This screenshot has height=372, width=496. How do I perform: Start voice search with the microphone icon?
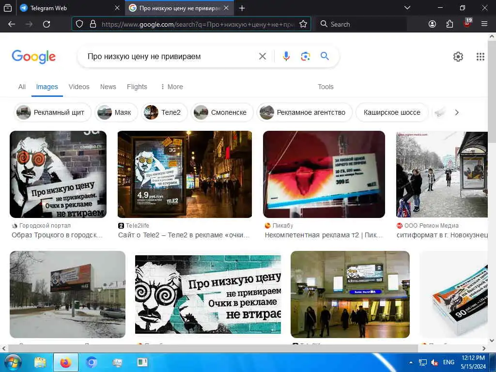(x=286, y=56)
